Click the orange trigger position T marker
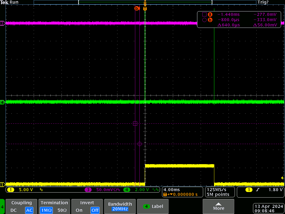The height and width of the screenshot is (214, 285). point(145,9)
